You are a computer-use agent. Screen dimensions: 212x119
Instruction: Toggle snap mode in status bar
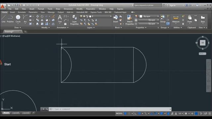129,113
